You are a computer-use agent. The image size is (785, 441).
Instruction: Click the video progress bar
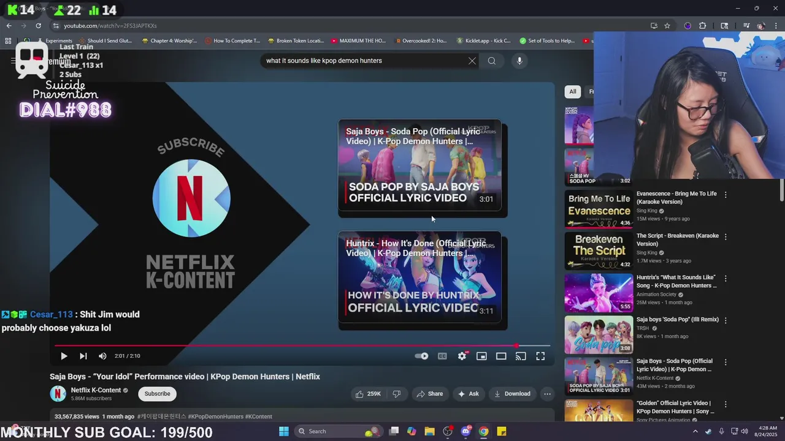(x=302, y=345)
